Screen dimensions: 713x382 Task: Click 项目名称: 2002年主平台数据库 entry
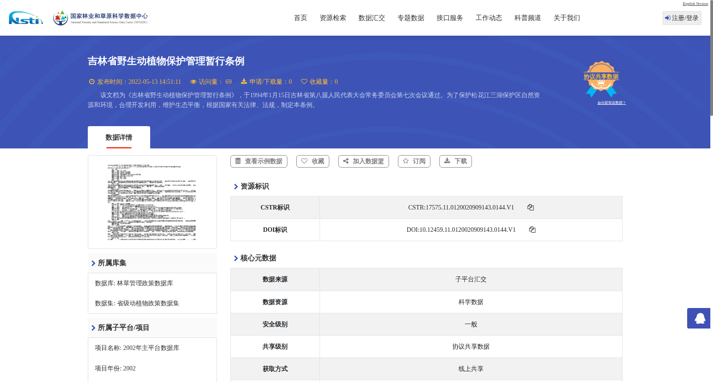137,348
